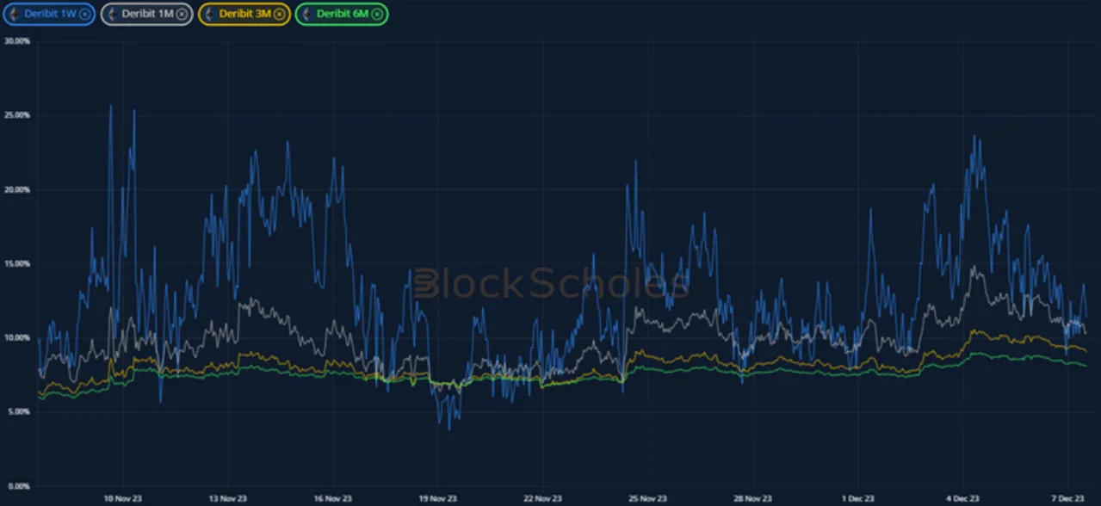
Task: Click the 4 Dec 23 date label
Action: pyautogui.click(x=963, y=498)
